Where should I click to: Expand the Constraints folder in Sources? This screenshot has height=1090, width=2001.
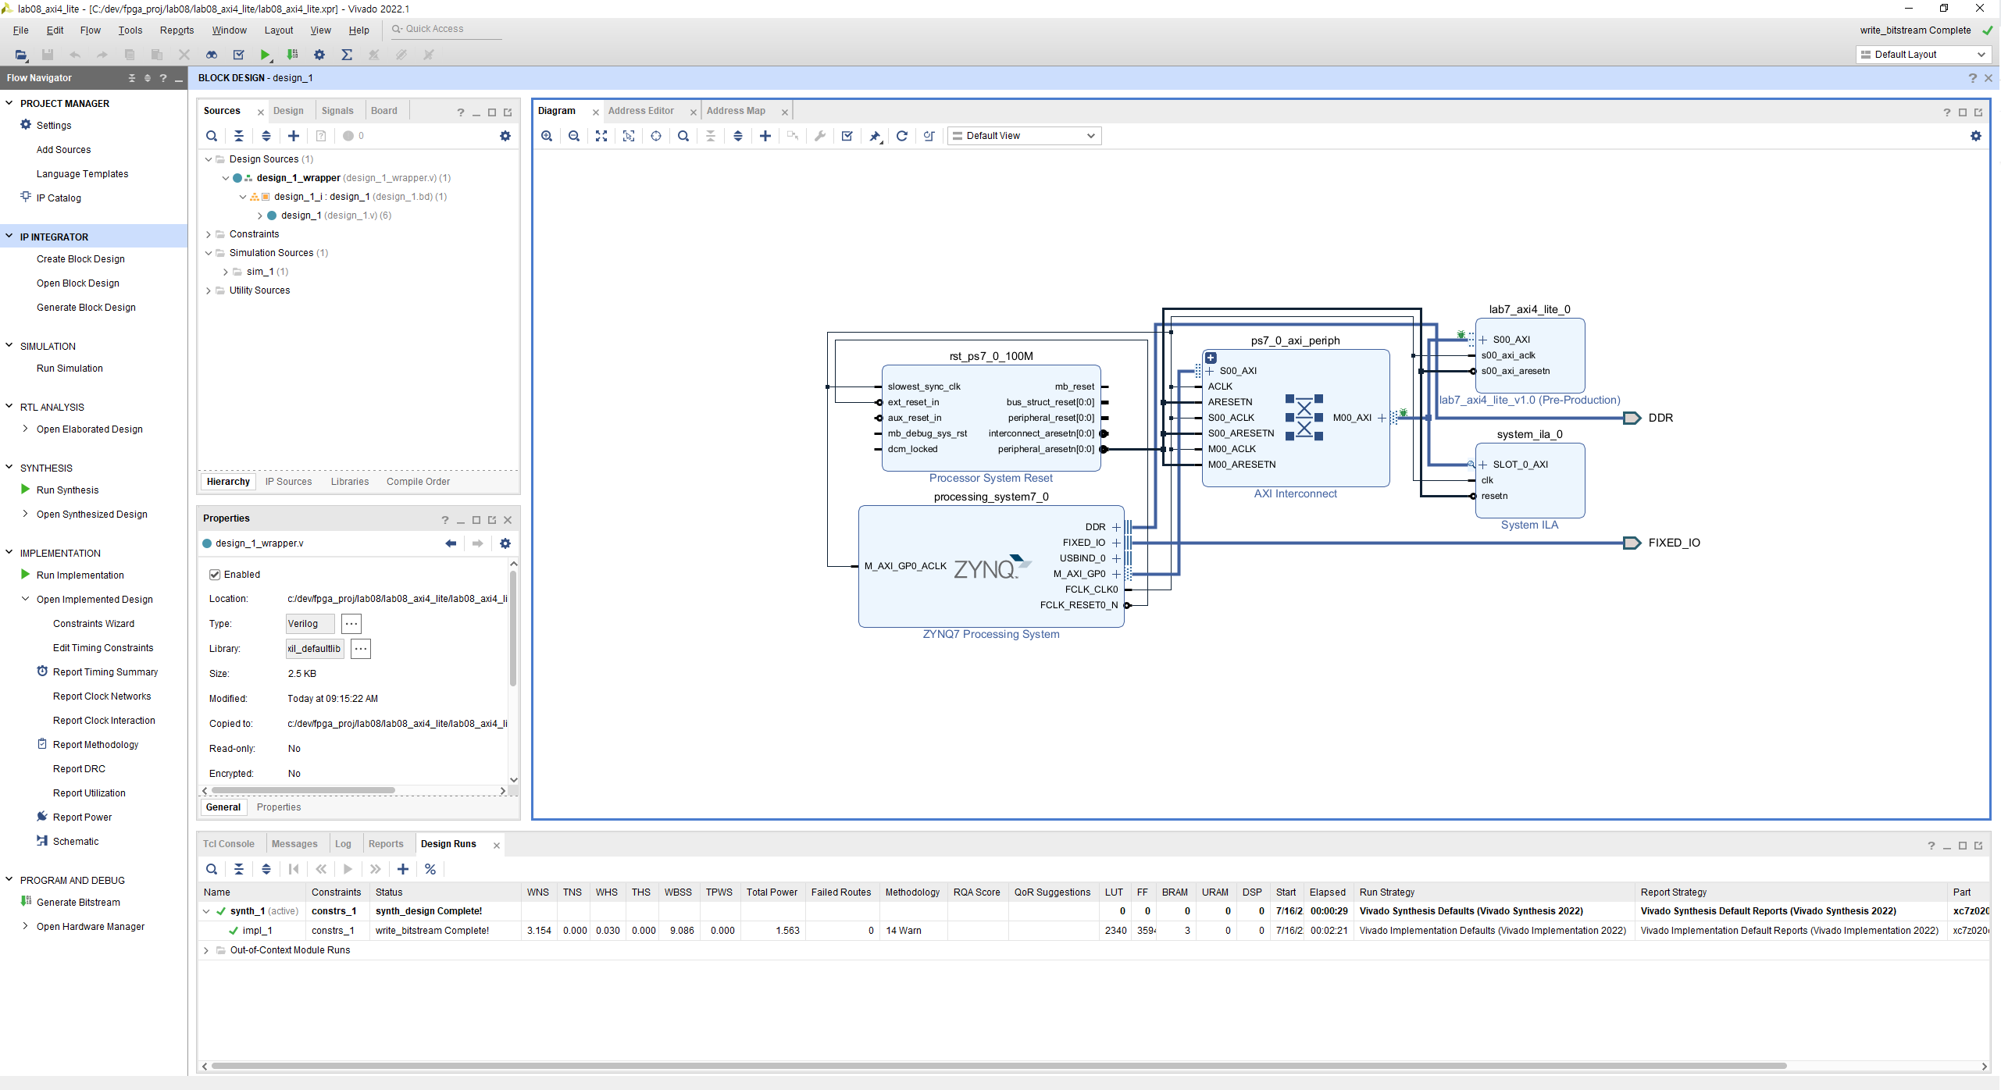209,234
